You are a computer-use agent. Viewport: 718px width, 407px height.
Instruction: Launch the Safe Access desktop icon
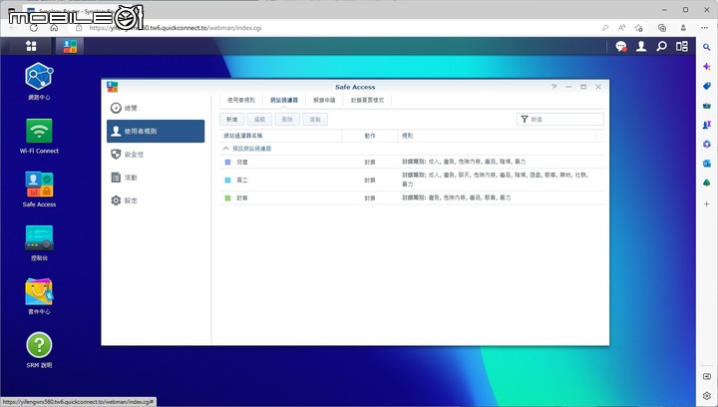[39, 190]
